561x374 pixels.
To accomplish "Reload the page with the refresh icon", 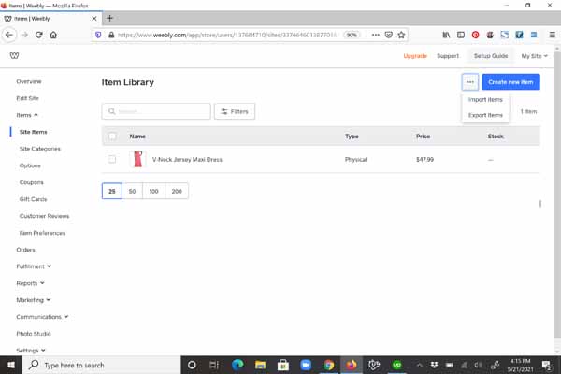I will [39, 35].
